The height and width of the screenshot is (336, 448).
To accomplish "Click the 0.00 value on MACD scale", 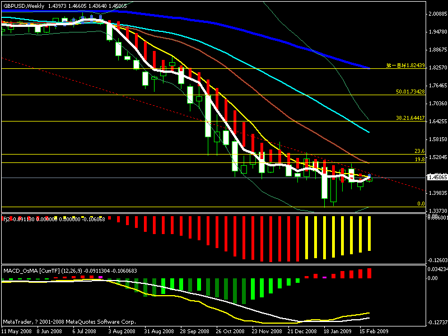I will tap(432, 278).
